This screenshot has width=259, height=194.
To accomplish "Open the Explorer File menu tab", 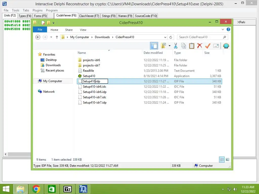I will point(40,30).
